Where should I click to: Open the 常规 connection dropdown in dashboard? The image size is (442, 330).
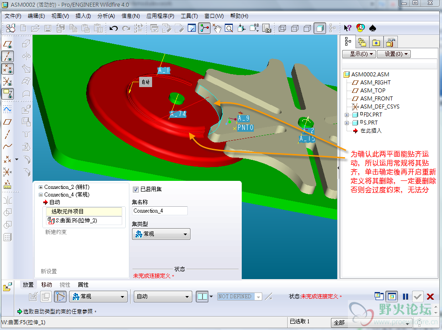click(x=99, y=297)
